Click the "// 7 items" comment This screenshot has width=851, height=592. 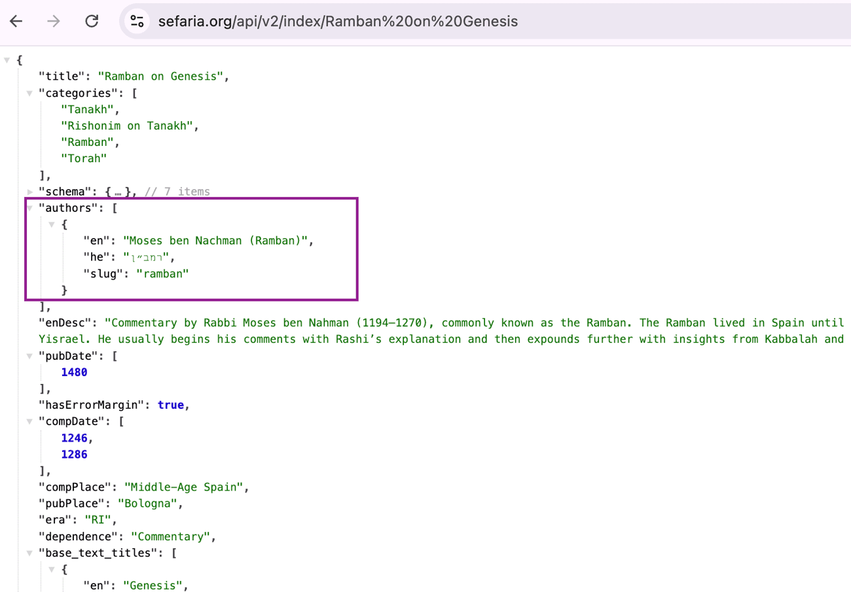[x=177, y=192]
